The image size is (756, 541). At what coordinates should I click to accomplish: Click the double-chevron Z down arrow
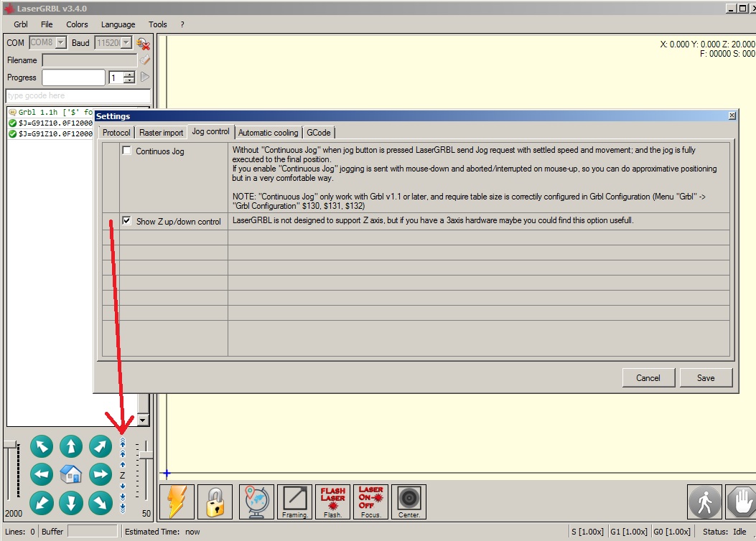pos(123,497)
